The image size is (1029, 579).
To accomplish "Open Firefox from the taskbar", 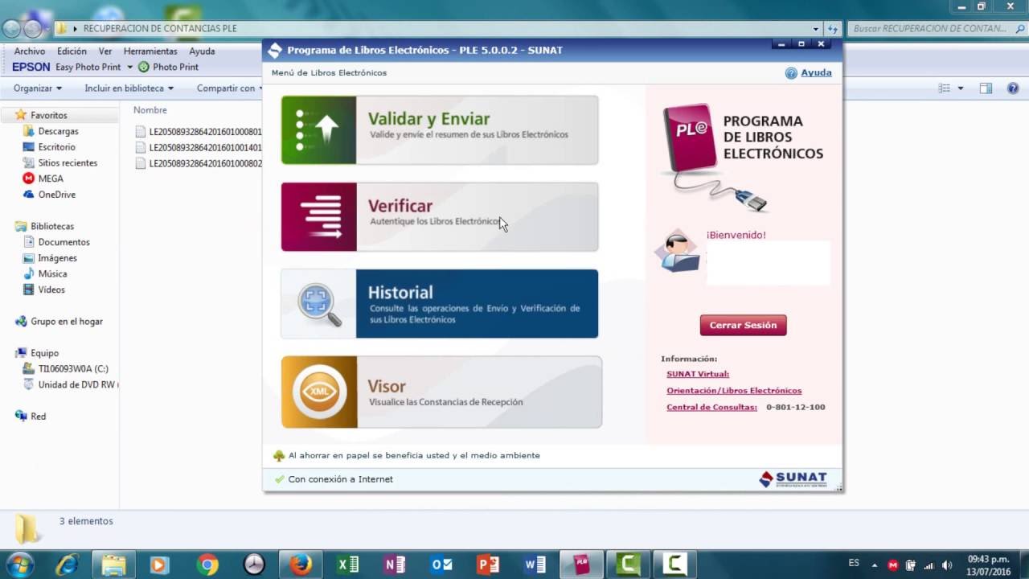I will 301,565.
